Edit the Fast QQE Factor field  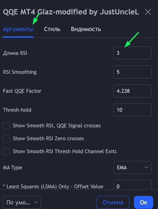[x=132, y=91]
